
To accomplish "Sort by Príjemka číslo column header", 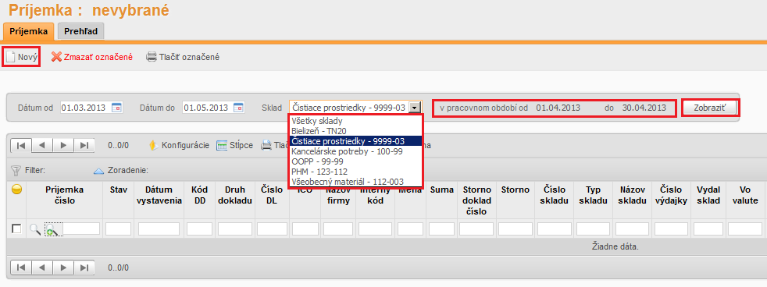I will tap(65, 195).
